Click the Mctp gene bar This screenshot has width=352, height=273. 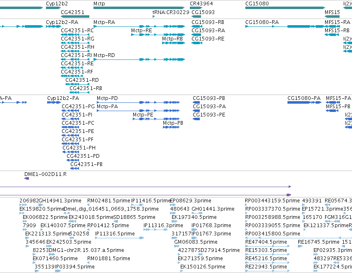tap(139, 8)
